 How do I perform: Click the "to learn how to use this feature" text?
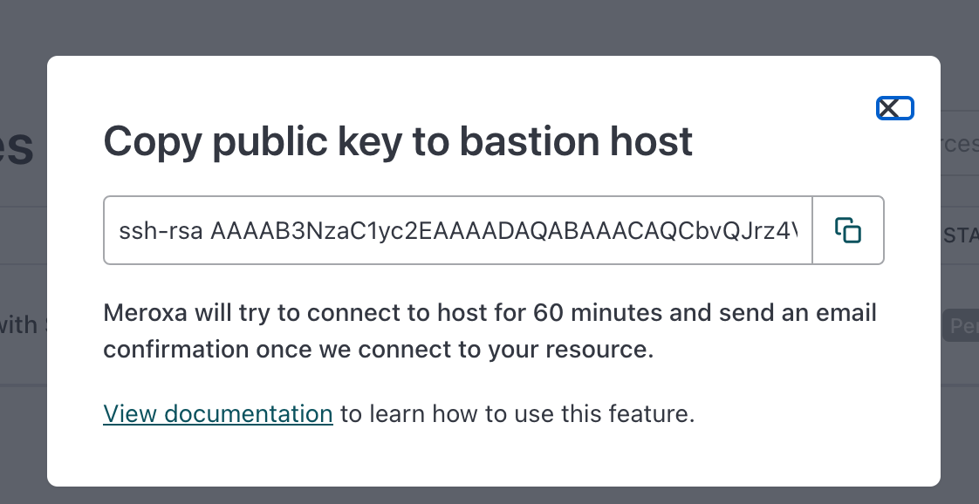click(517, 413)
